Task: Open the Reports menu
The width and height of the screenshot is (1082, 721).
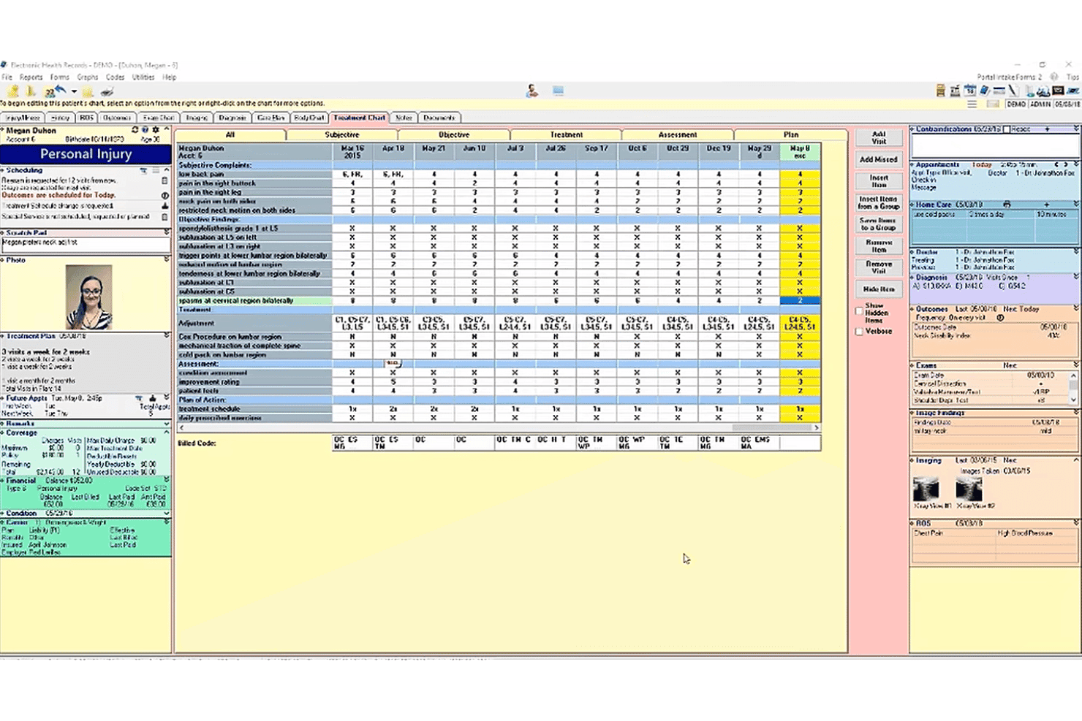Action: click(31, 77)
